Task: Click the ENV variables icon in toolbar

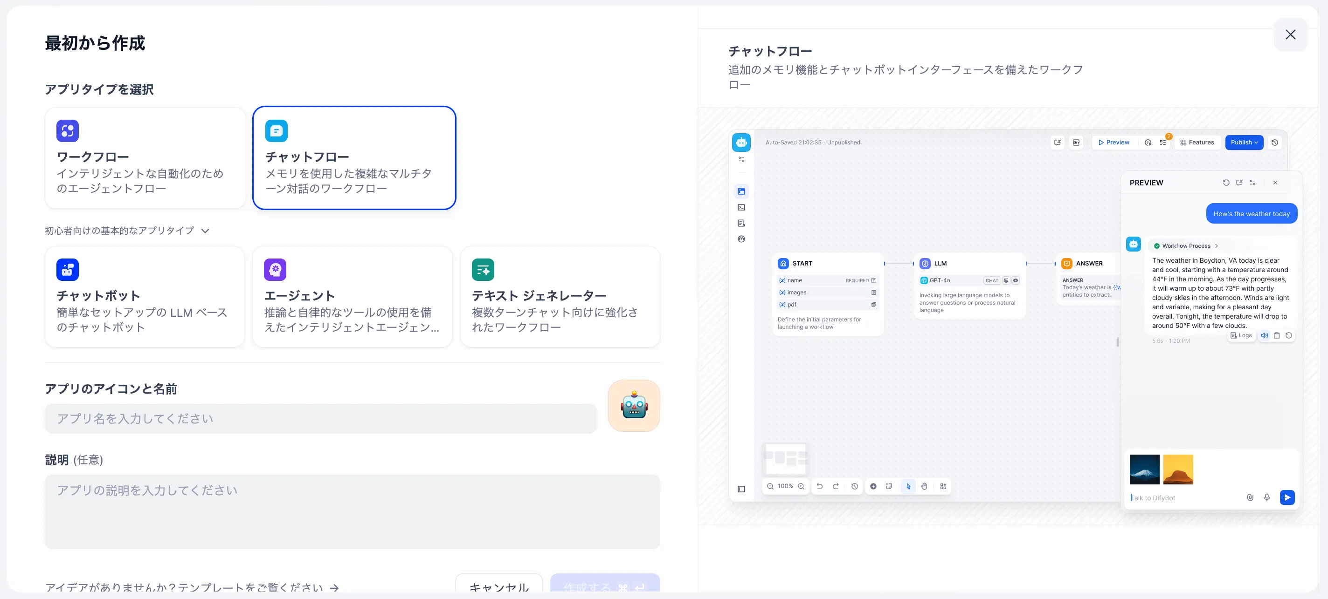Action: click(1076, 142)
